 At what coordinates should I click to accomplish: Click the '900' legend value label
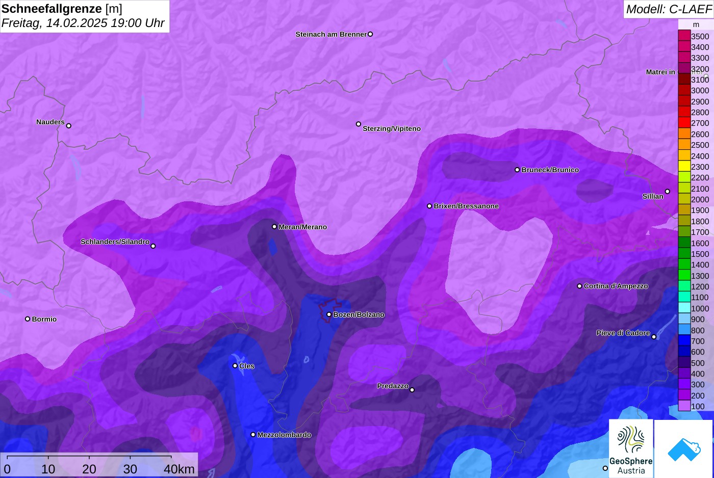pyautogui.click(x=698, y=319)
